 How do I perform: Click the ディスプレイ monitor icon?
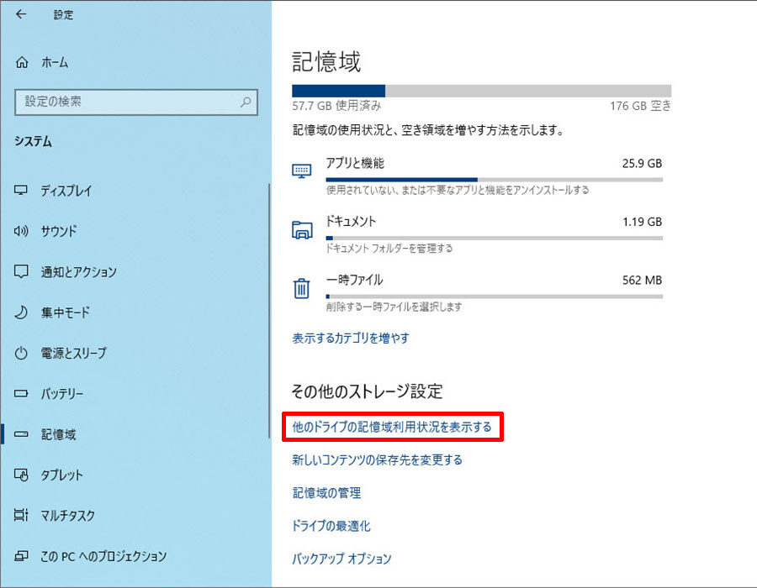click(22, 191)
